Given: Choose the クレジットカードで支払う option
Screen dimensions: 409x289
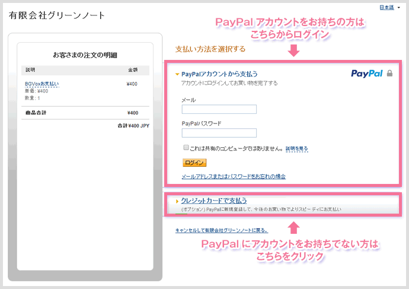Looking at the screenshot, I should [x=213, y=201].
